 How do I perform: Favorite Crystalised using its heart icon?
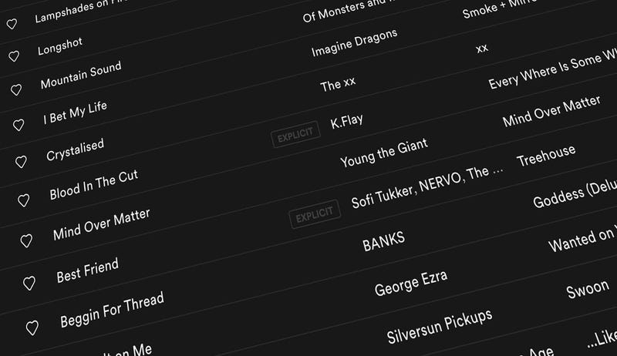(x=21, y=162)
